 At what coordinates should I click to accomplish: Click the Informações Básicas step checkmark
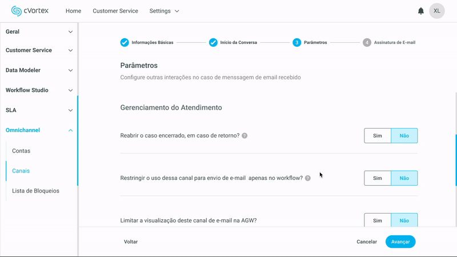coord(125,42)
